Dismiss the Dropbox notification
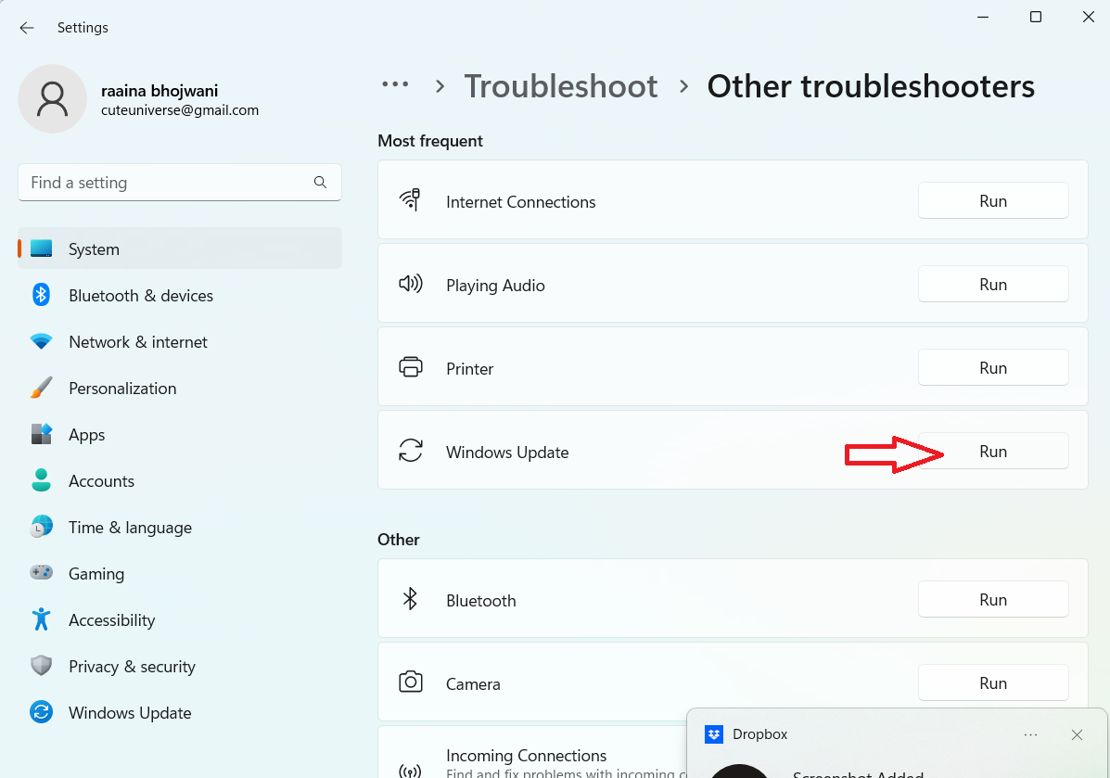Screen dimensions: 1110x778 pos(1077,734)
